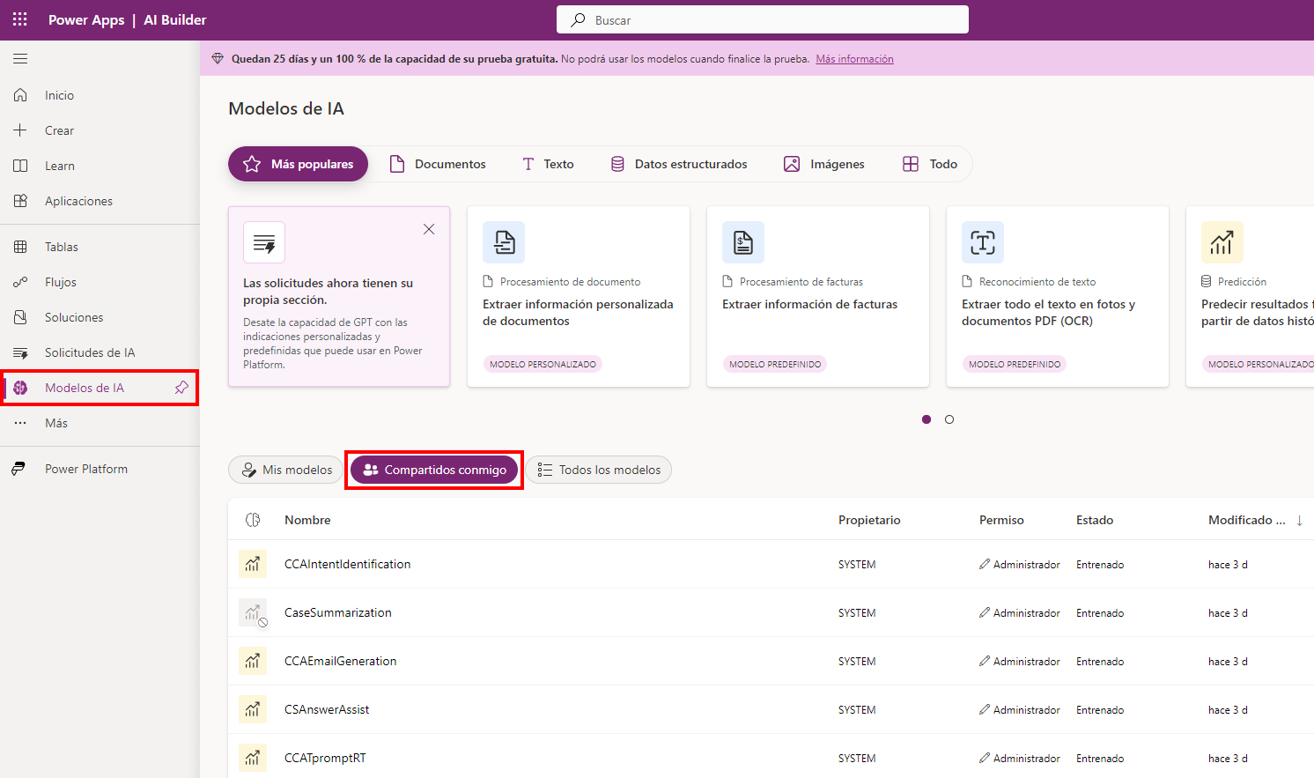
Task: Click the Learn book icon
Action: [20, 166]
